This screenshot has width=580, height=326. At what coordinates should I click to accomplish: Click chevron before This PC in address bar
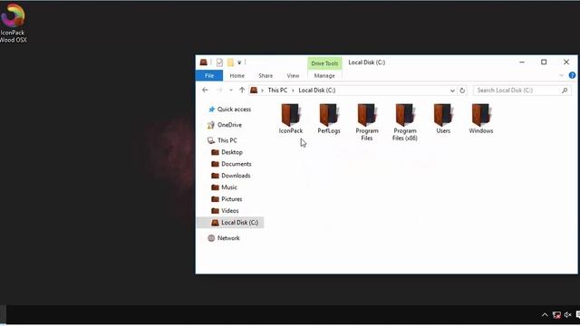262,91
